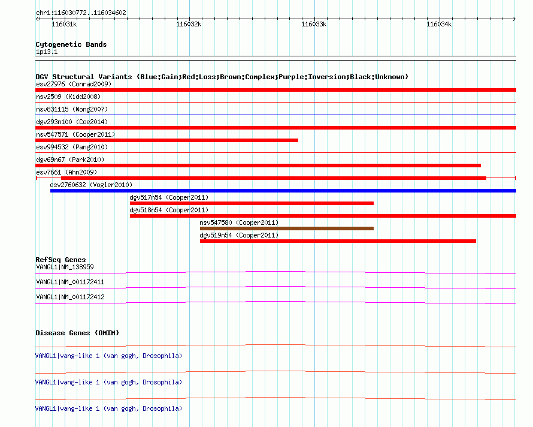Screen dimensions: 533x427
Task: Click the Cytogenetic Bands track title
Action: pos(71,44)
